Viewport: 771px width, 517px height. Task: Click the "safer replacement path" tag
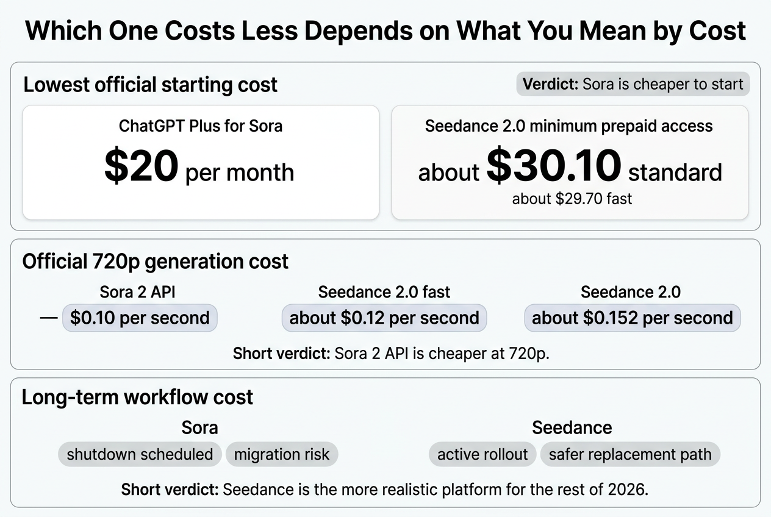pos(630,454)
